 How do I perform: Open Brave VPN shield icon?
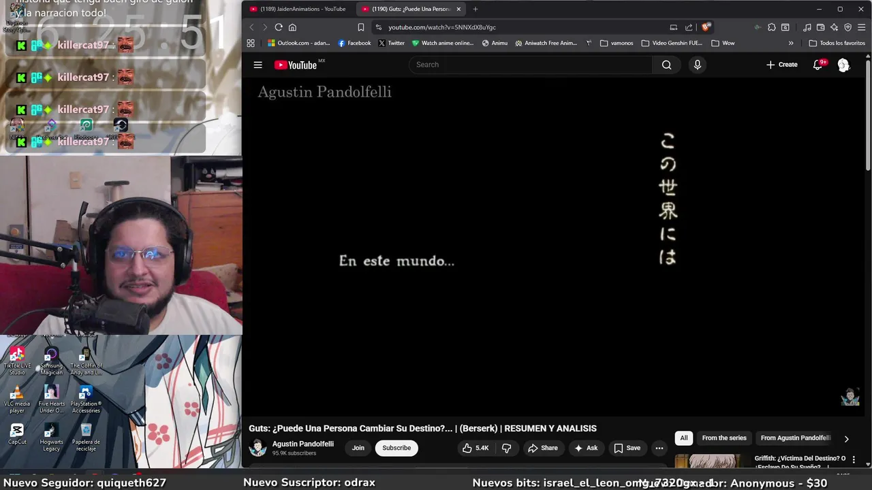(x=847, y=27)
